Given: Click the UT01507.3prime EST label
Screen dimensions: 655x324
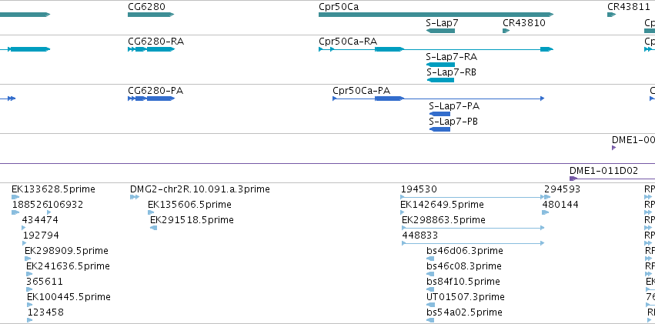Looking at the screenshot, I should coord(466,297).
